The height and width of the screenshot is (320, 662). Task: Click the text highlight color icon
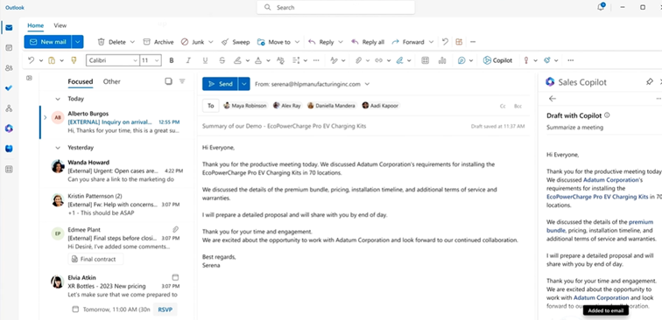click(x=237, y=60)
